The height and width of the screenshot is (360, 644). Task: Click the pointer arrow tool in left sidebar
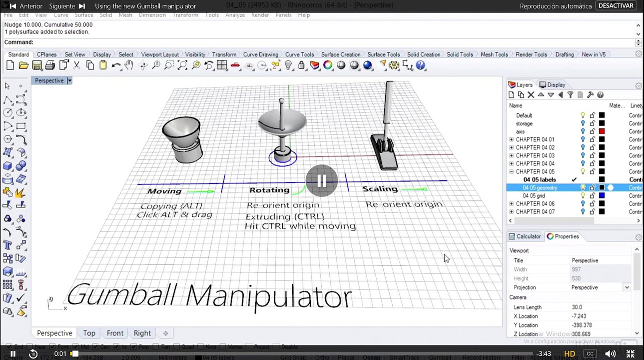pyautogui.click(x=8, y=86)
